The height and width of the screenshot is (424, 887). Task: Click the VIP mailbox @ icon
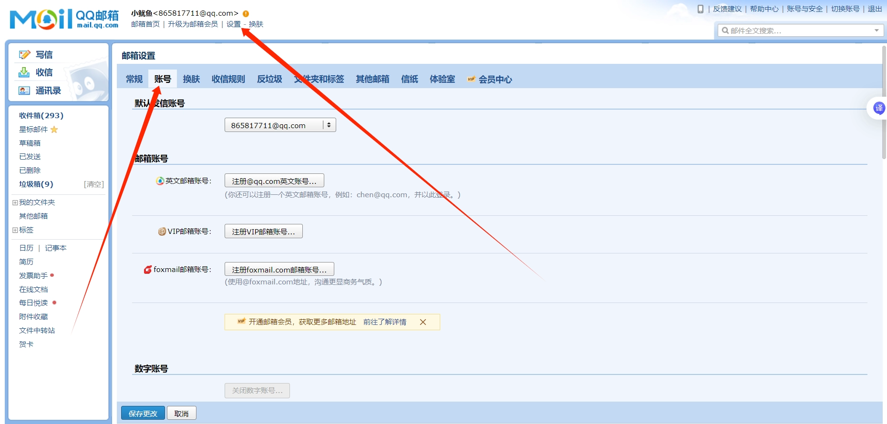(x=162, y=232)
